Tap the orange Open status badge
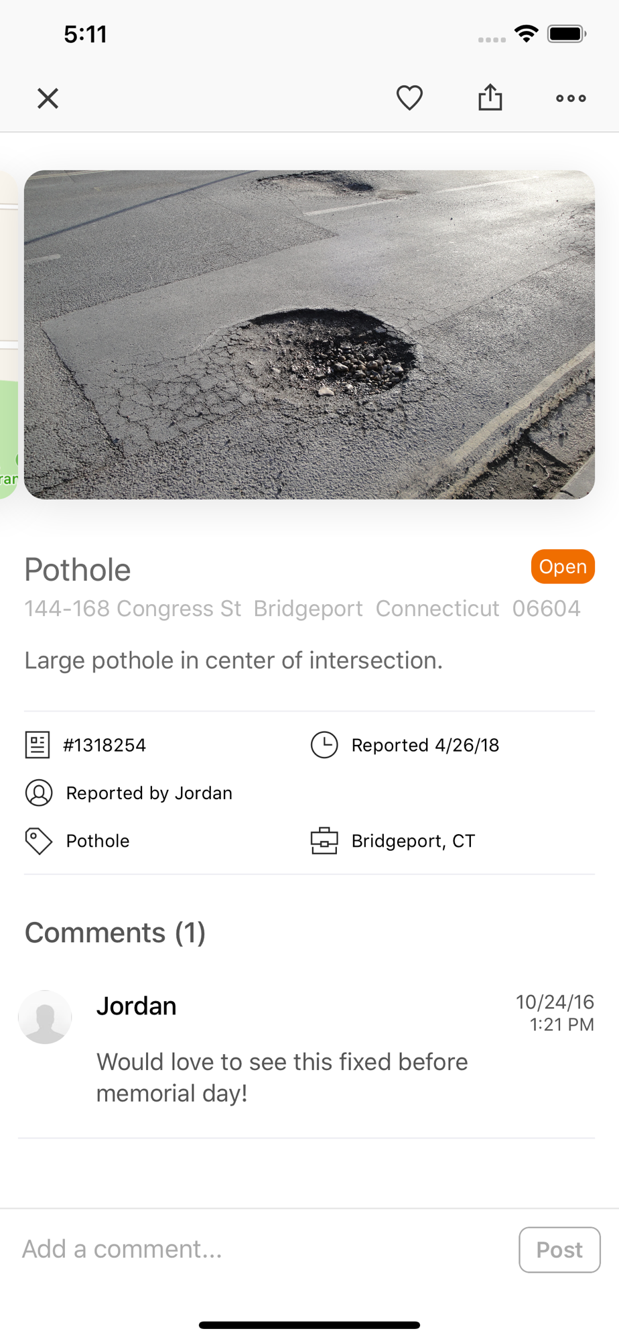Image resolution: width=619 pixels, height=1341 pixels. (563, 567)
